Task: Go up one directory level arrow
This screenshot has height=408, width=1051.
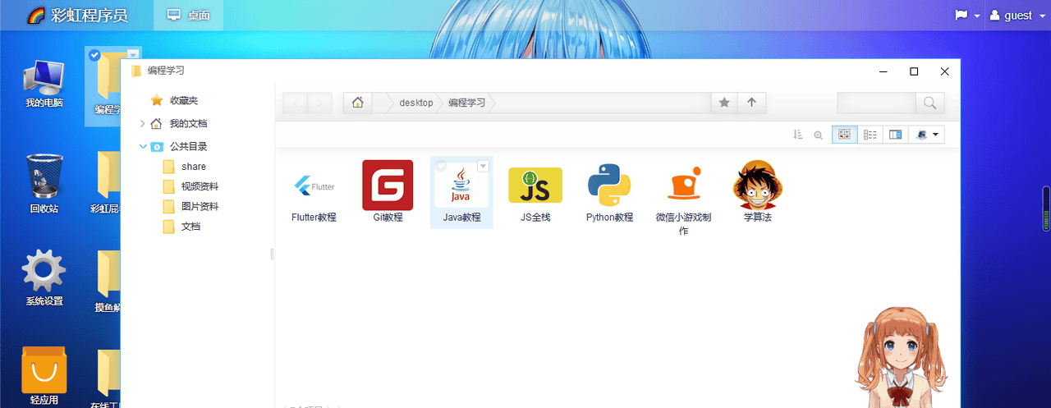Action: [x=751, y=103]
